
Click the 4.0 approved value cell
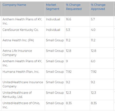[x=102, y=32]
